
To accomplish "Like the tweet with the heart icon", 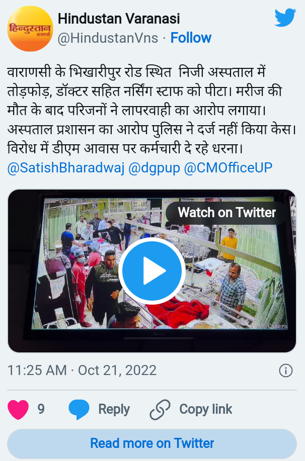I will 18,409.
